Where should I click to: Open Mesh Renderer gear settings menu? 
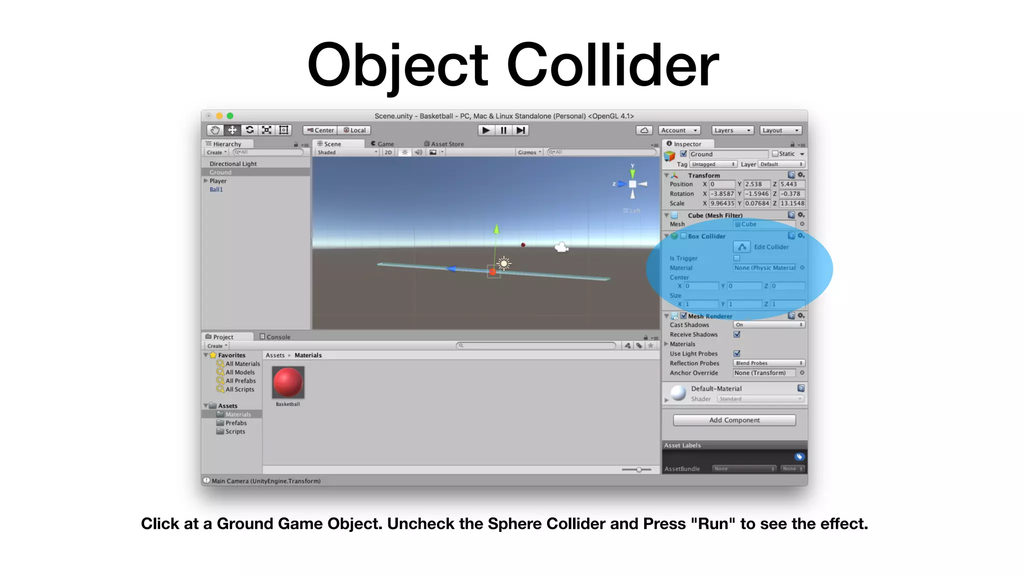coord(801,315)
